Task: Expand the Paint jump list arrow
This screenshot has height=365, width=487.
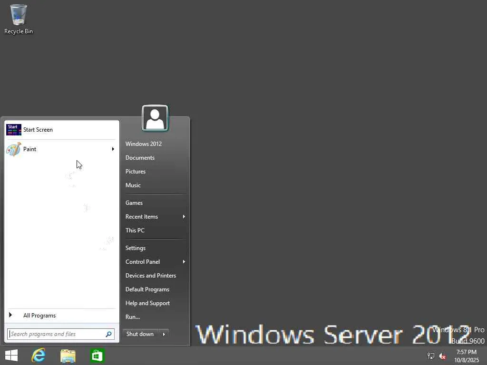Action: point(113,149)
